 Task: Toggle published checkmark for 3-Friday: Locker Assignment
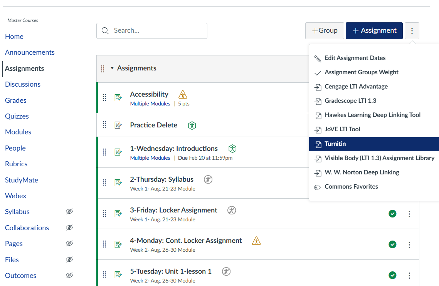coord(392,214)
